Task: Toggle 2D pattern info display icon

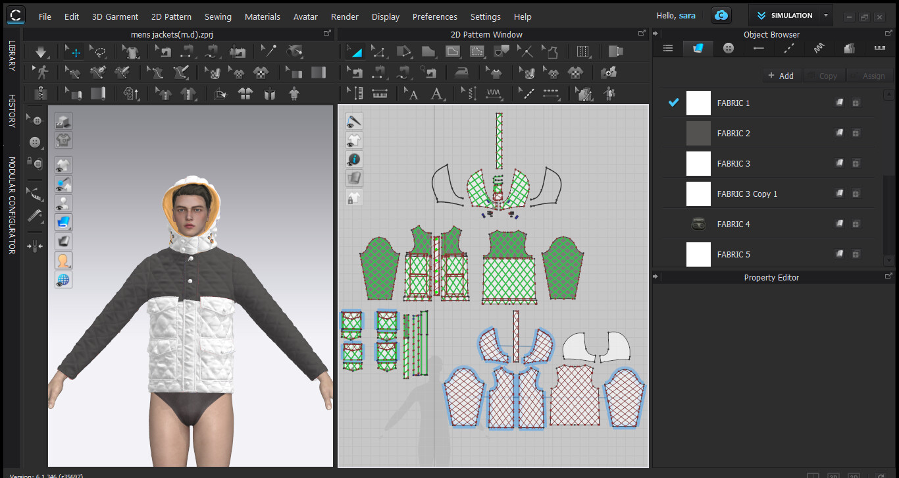Action: pos(354,159)
